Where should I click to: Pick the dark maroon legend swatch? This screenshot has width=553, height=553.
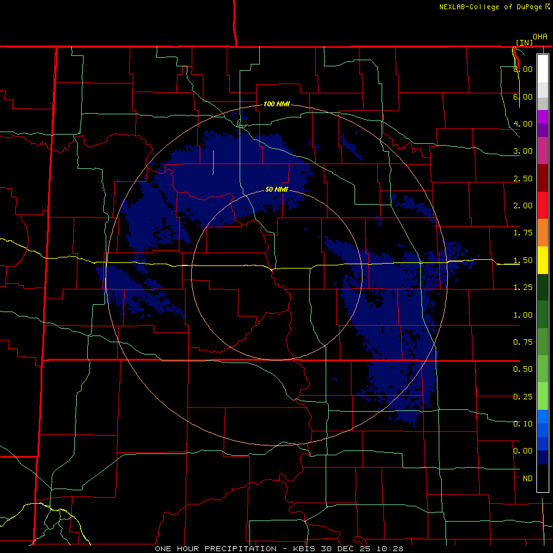pyautogui.click(x=543, y=178)
